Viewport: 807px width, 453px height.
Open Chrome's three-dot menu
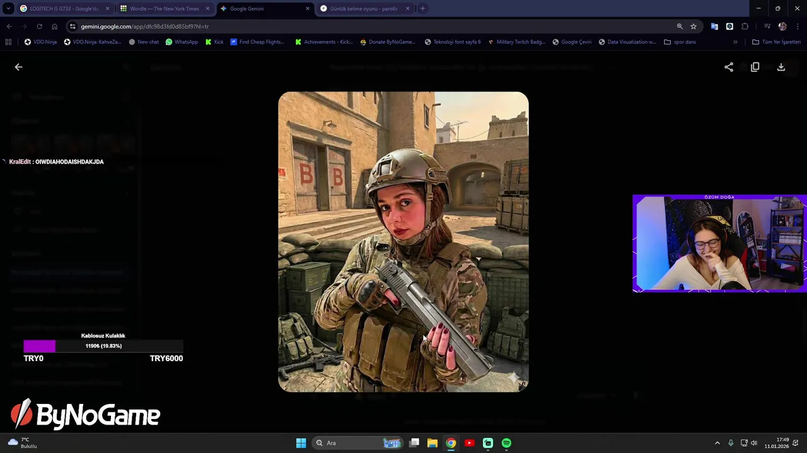[798, 26]
